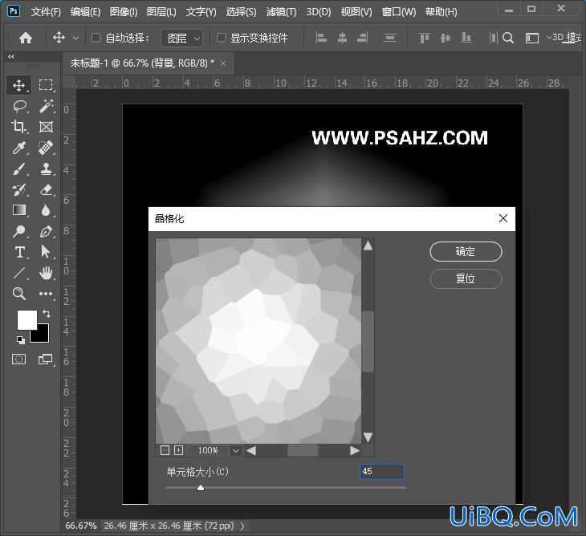Click the background black color swatch
Image resolution: width=586 pixels, height=536 pixels.
43,335
